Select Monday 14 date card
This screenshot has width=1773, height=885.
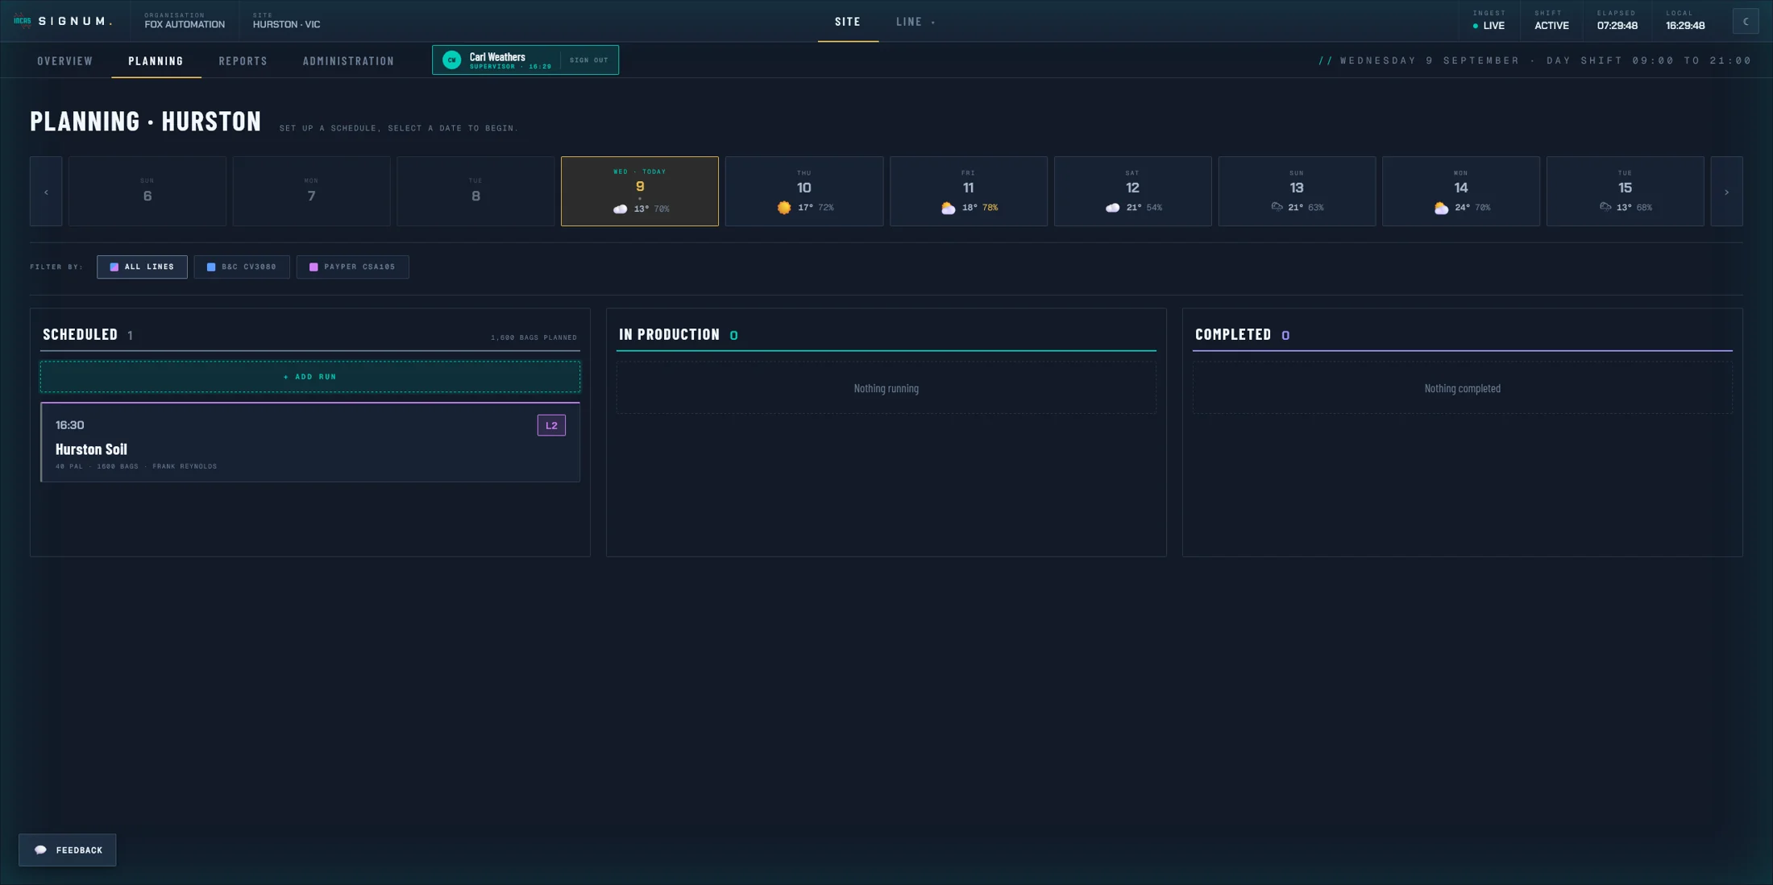[x=1461, y=192]
